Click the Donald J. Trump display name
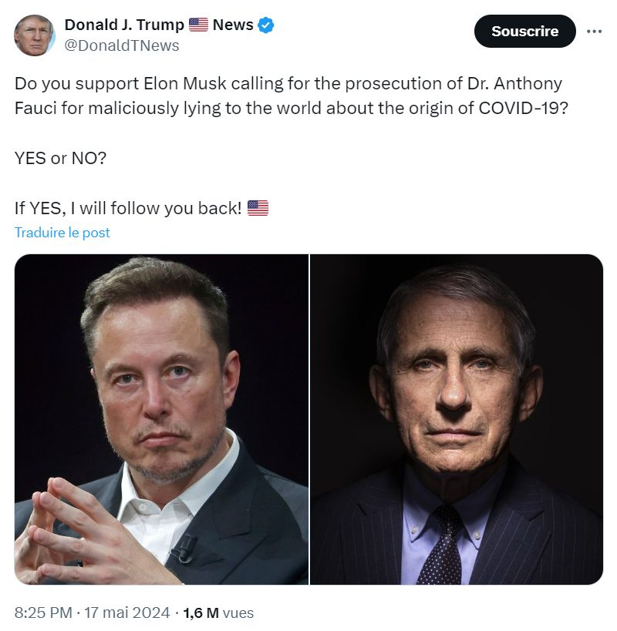This screenshot has height=631, width=617. [x=124, y=25]
